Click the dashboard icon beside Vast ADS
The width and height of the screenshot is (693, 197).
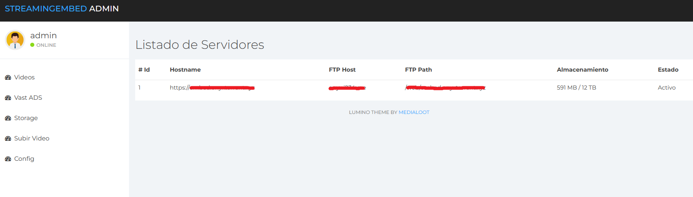[8, 98]
